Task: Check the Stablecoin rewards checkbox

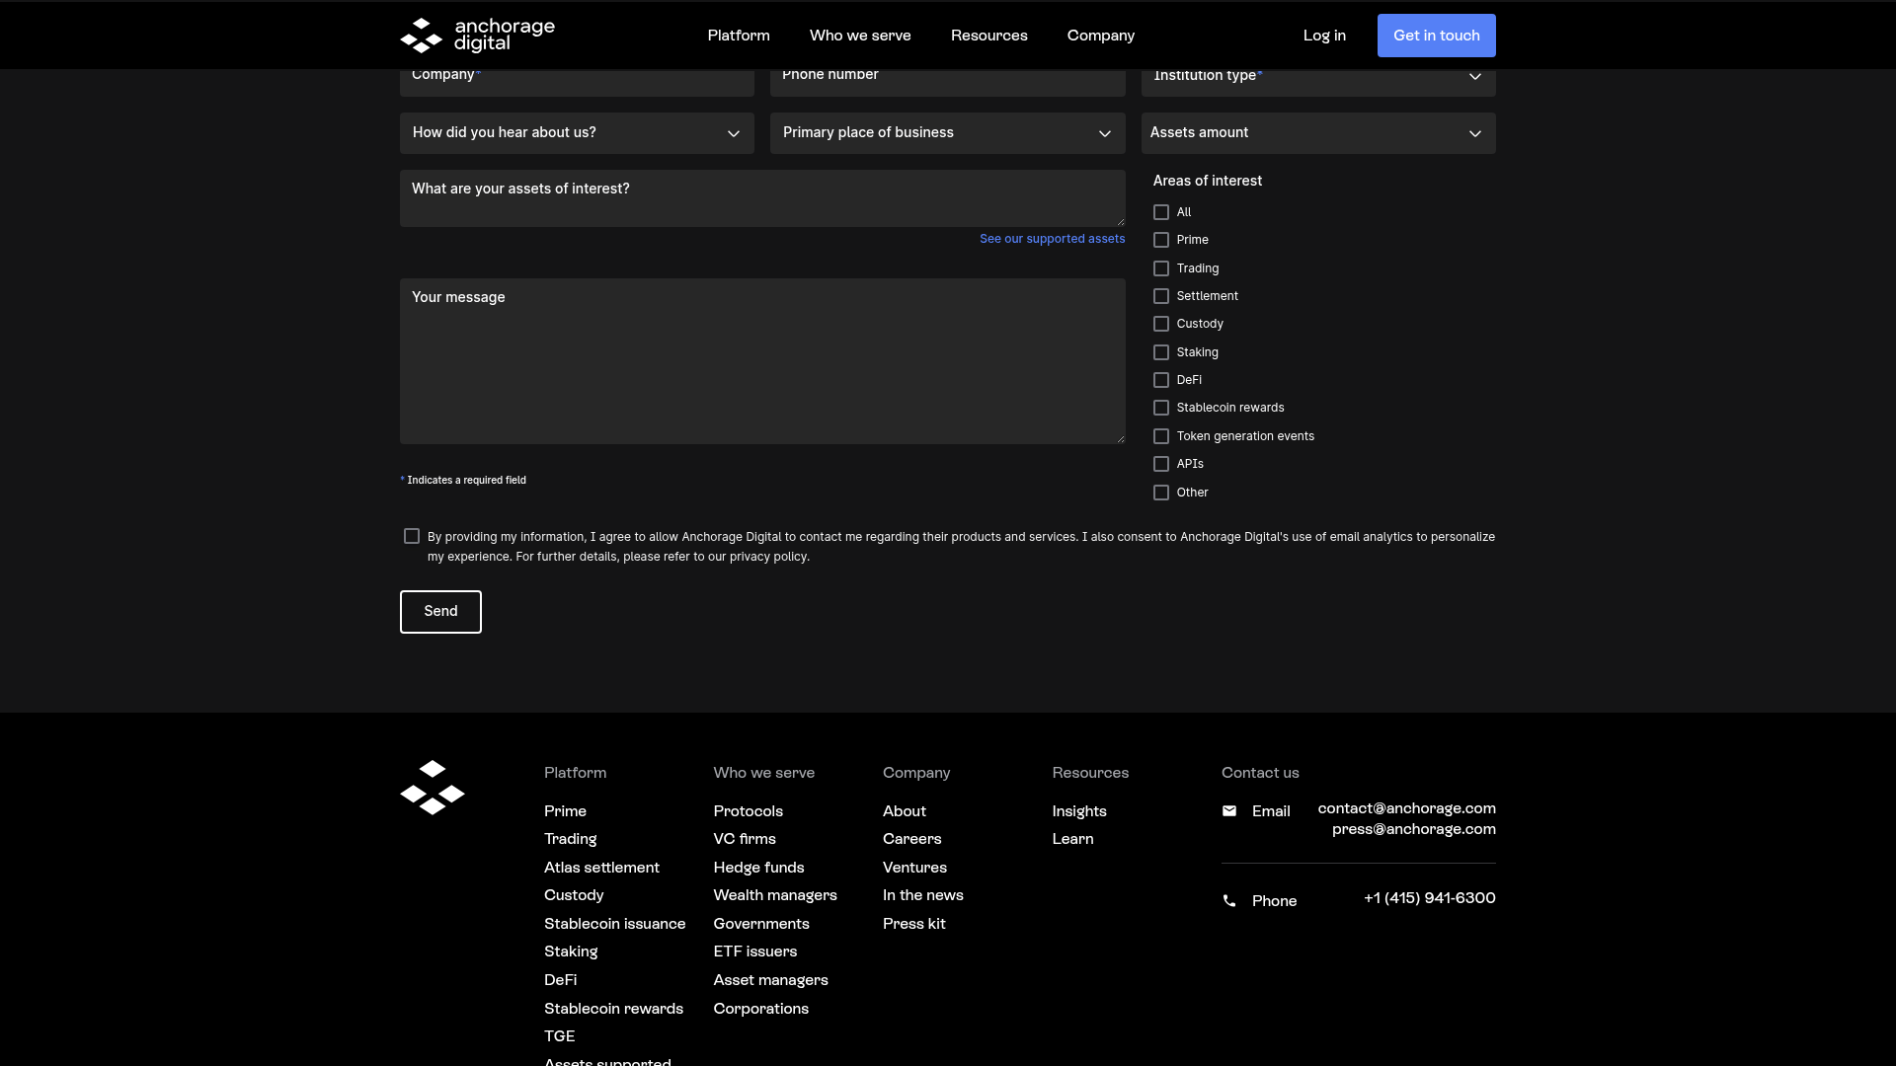Action: [x=1161, y=408]
